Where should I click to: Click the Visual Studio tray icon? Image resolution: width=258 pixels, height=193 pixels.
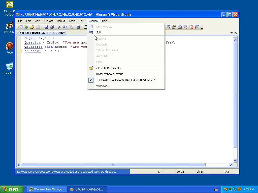click(226, 189)
